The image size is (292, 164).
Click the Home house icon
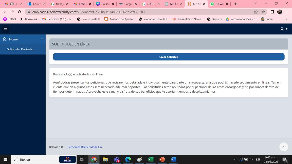click(x=5, y=39)
